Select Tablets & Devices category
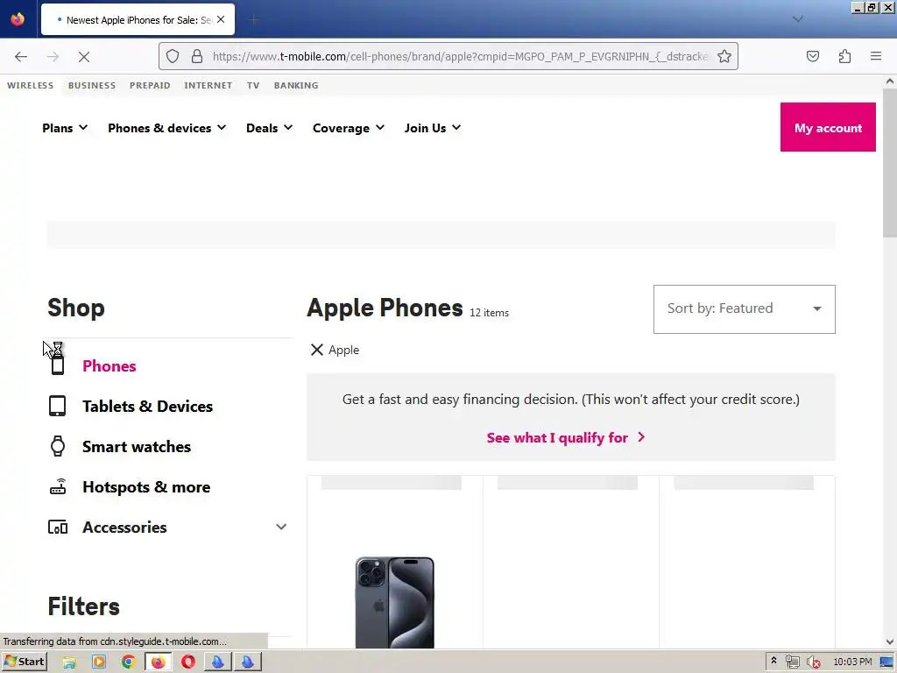The height and width of the screenshot is (673, 897). pos(147,407)
